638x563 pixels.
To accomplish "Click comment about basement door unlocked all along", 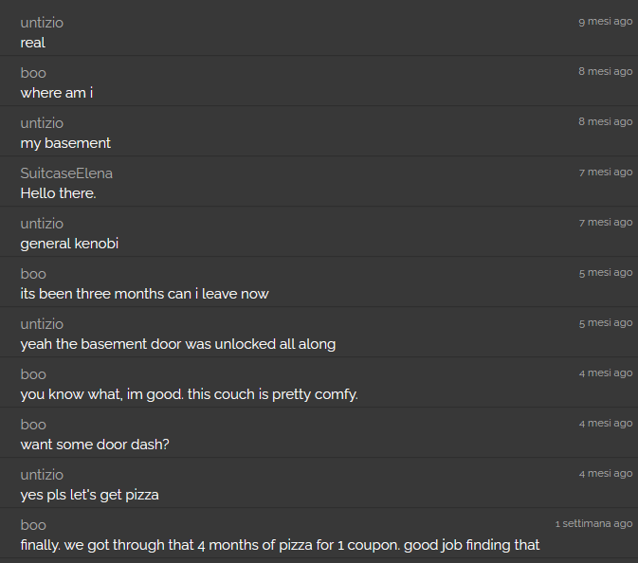I will pos(178,344).
